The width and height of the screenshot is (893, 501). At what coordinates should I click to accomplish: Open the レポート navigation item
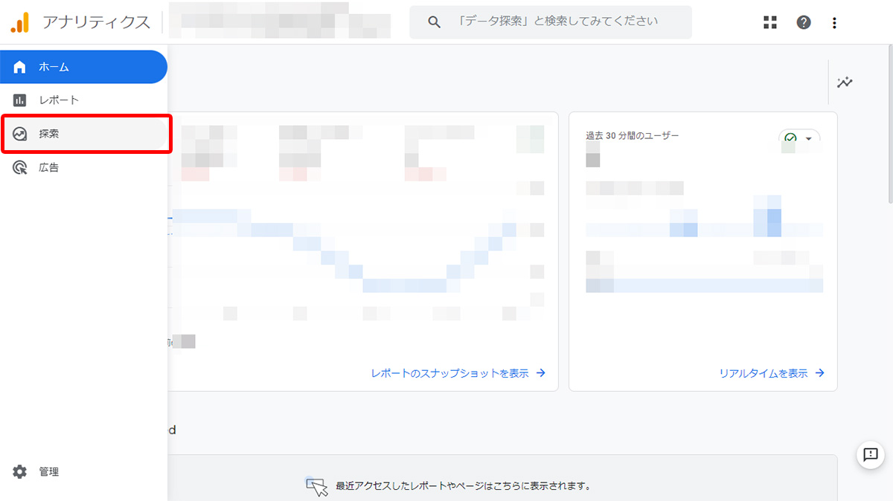(x=83, y=100)
